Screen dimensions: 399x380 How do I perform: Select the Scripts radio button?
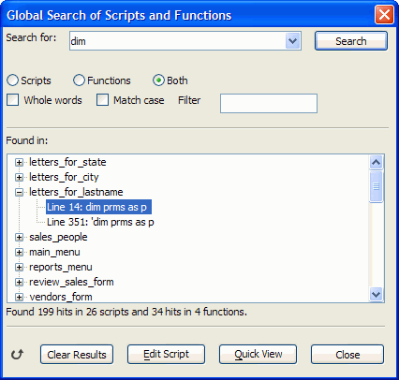click(x=12, y=80)
